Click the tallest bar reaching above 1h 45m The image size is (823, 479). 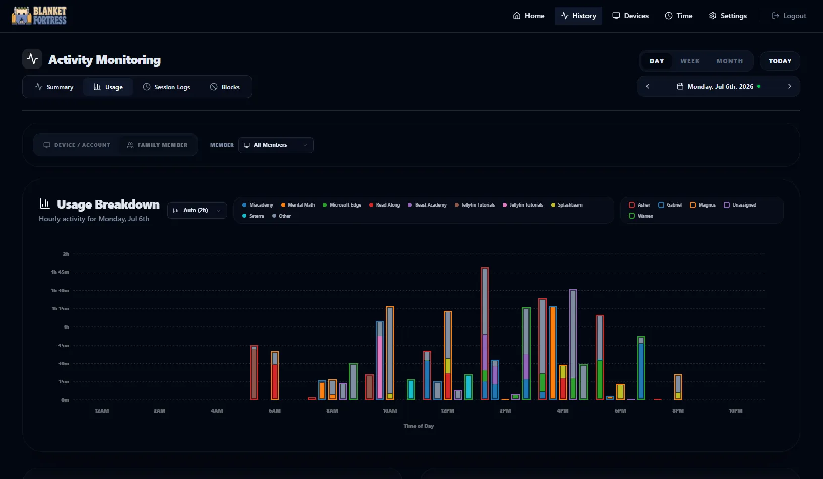[x=485, y=333]
